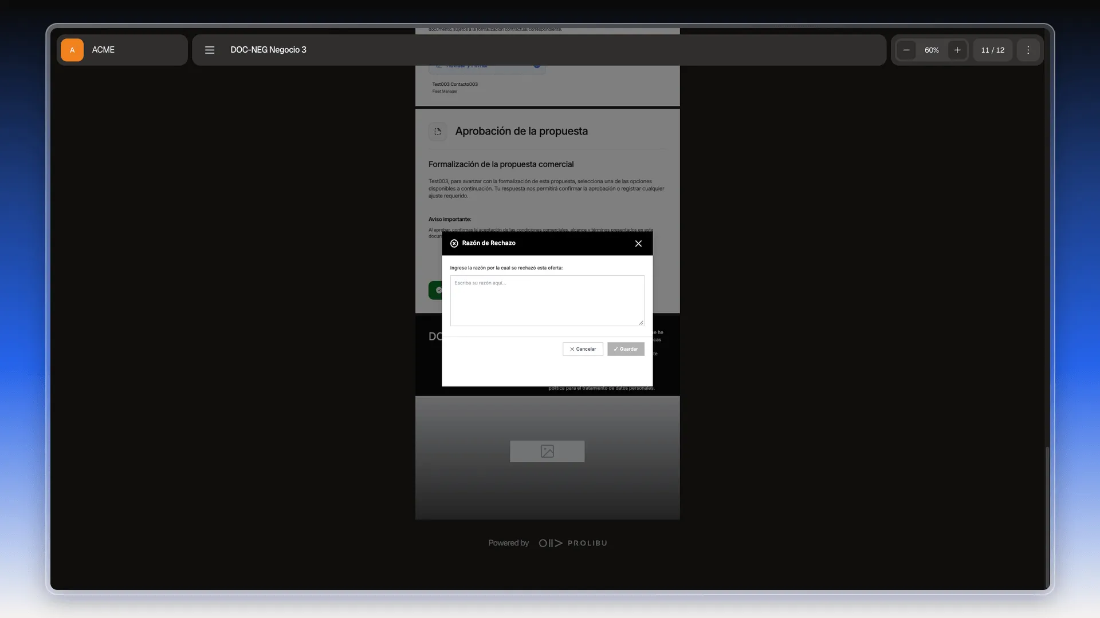The image size is (1100, 618).
Task: Click the green approve button behind the dialog
Action: coord(435,290)
